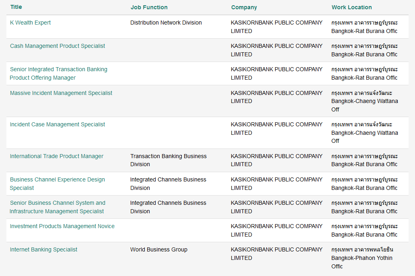Sort by the Job Function column header
The height and width of the screenshot is (276, 415).
(149, 7)
